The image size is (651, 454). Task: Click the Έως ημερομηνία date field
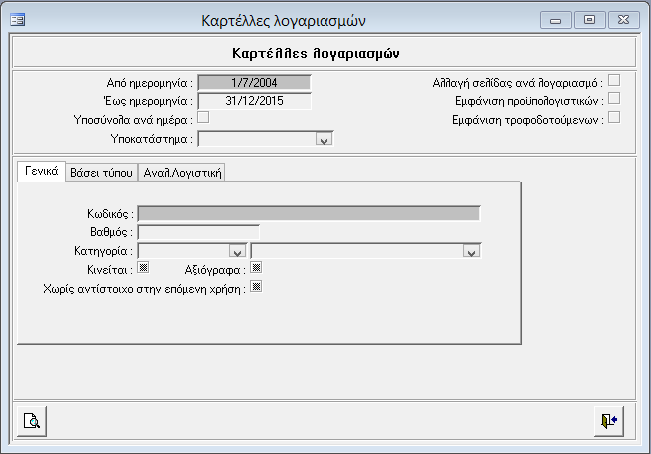pos(254,100)
